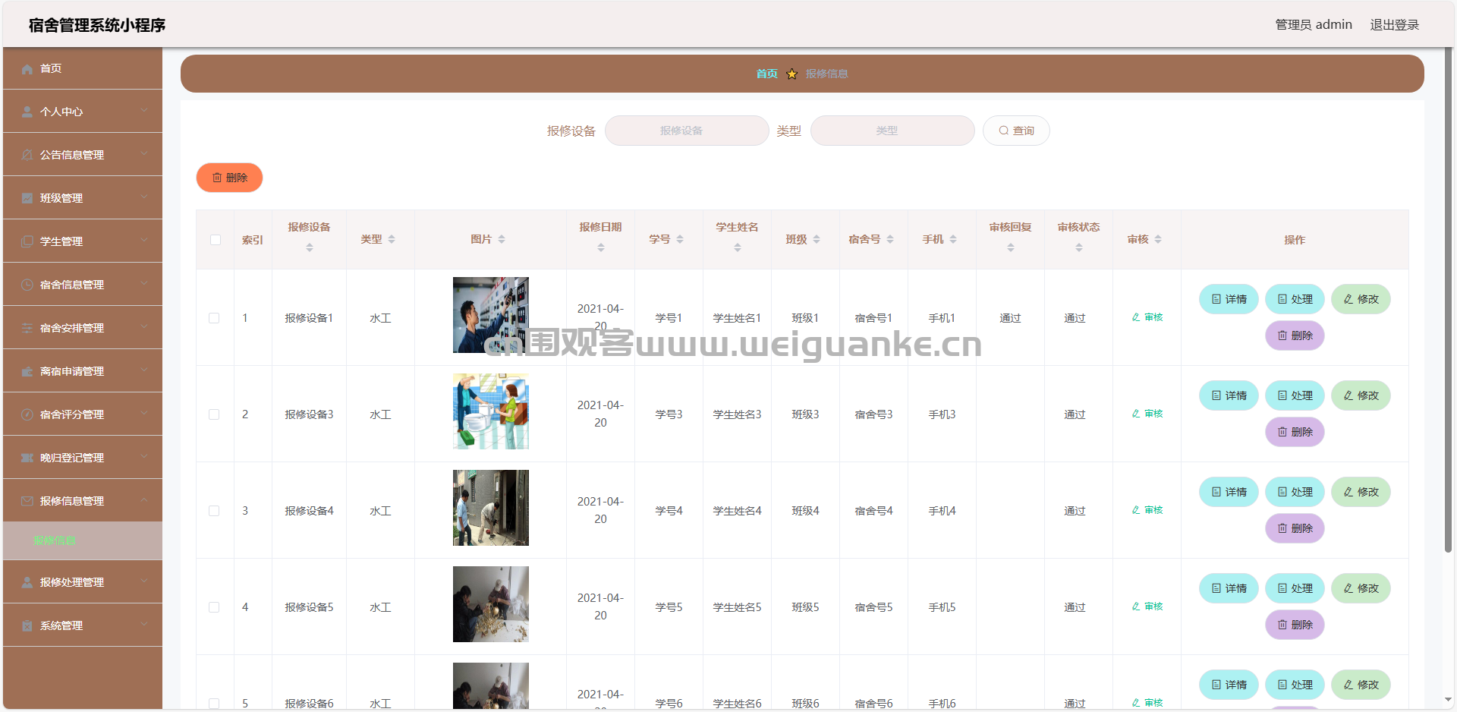Screen dimensions: 1457x712
Task: Click the icon beside 班级管理
Action: tap(27, 199)
